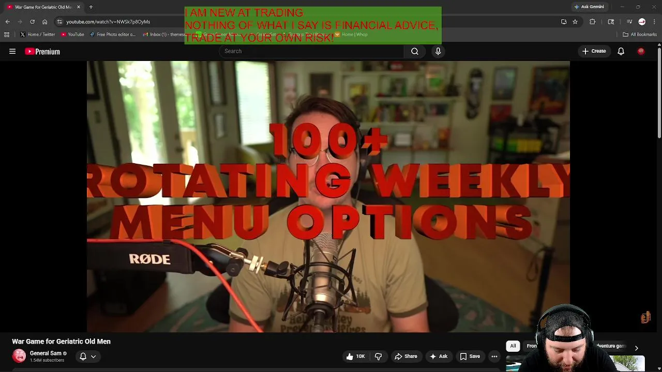This screenshot has height=372, width=662.
Task: Open the YouTube account avatar menu
Action: (641, 51)
